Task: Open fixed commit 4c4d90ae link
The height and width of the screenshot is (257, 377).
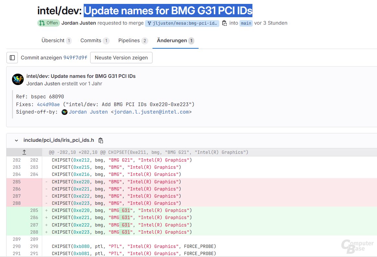Action: click(x=48, y=104)
